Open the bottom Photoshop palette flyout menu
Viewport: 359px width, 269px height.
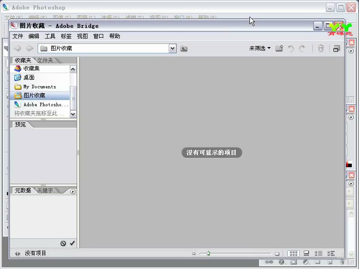coord(351,184)
